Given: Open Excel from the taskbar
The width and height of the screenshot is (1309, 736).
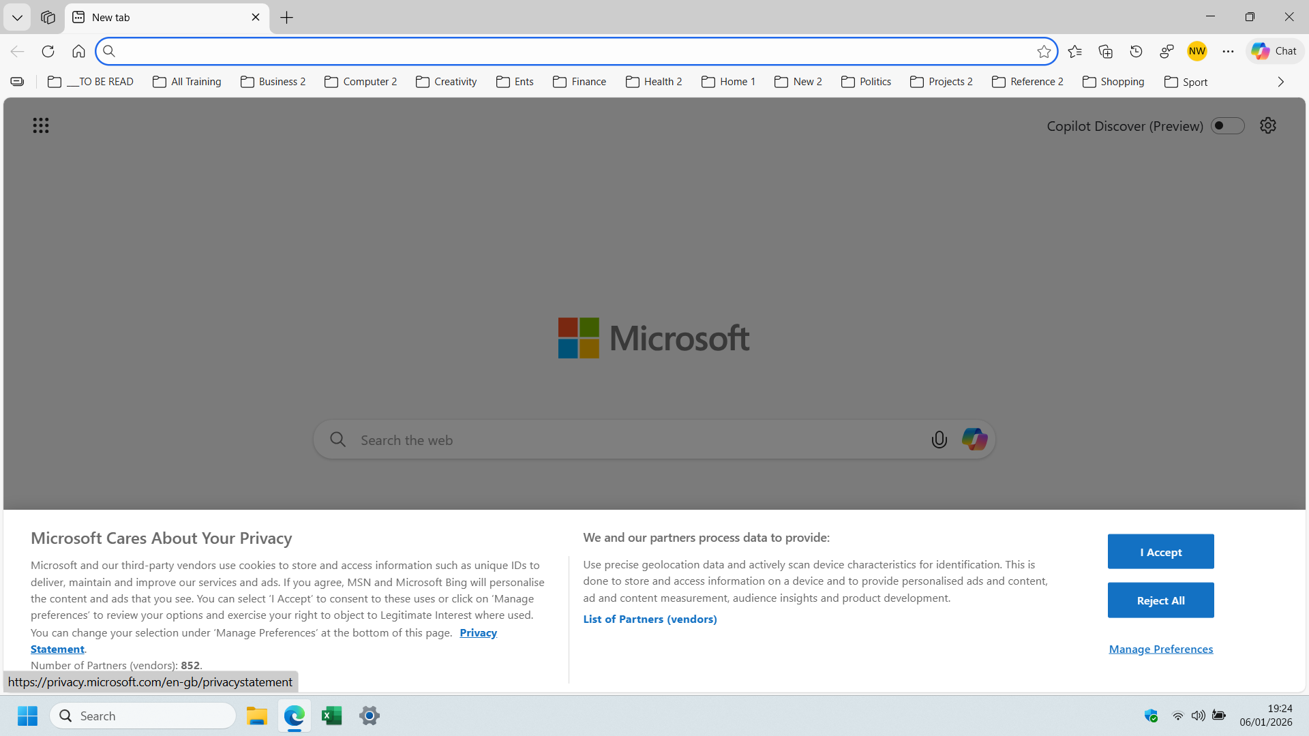Looking at the screenshot, I should pyautogui.click(x=331, y=716).
